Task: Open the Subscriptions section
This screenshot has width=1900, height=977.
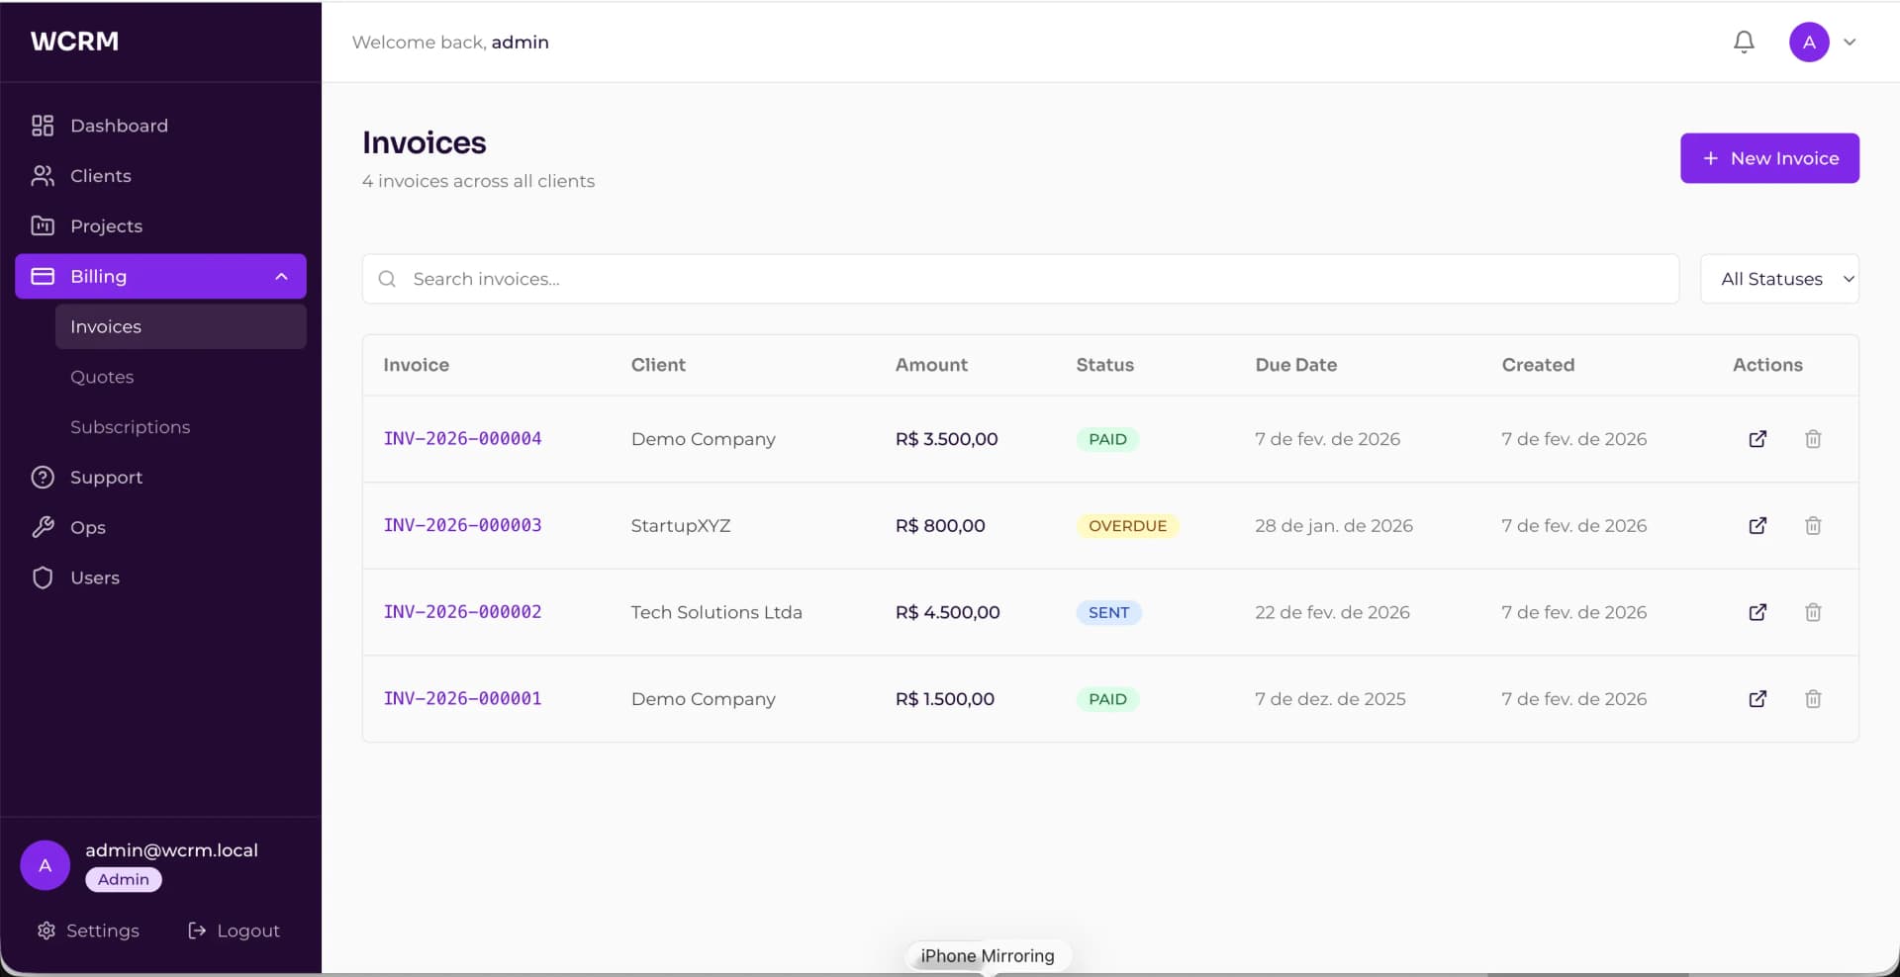Action: [130, 426]
